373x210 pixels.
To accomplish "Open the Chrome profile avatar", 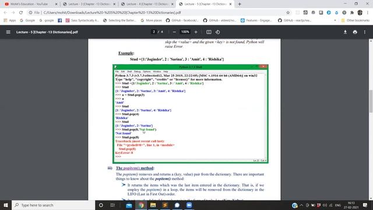I will (x=360, y=12).
